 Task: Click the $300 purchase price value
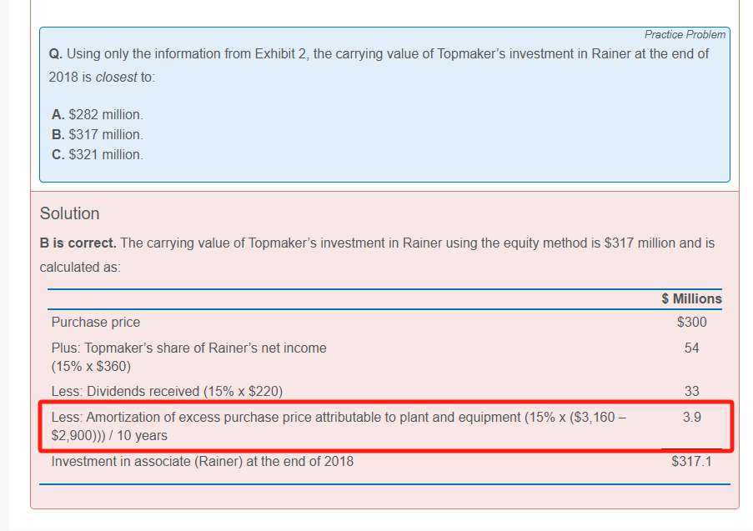tap(691, 323)
